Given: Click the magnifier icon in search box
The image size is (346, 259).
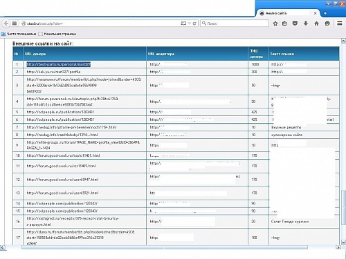Looking at the screenshot, I should coord(204,23).
